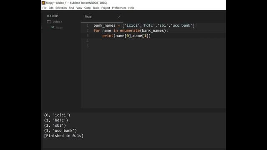Click the for keyword on line 2
267x150 pixels.
coord(97,30)
